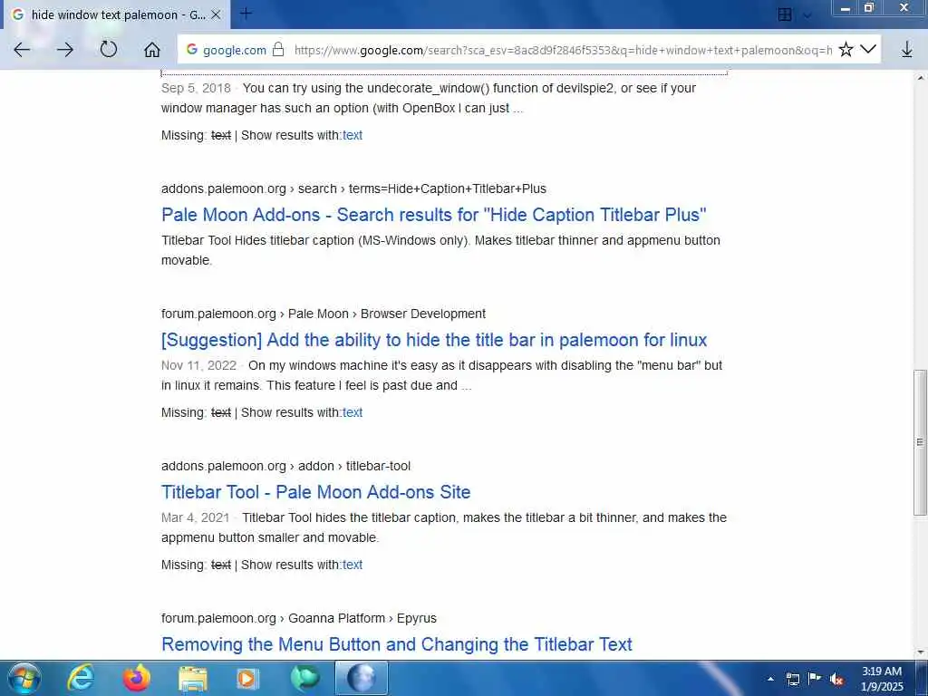Click breadcrumb 'addons.palemoon.org › addon › titlebar-tool'

pyautogui.click(x=285, y=466)
